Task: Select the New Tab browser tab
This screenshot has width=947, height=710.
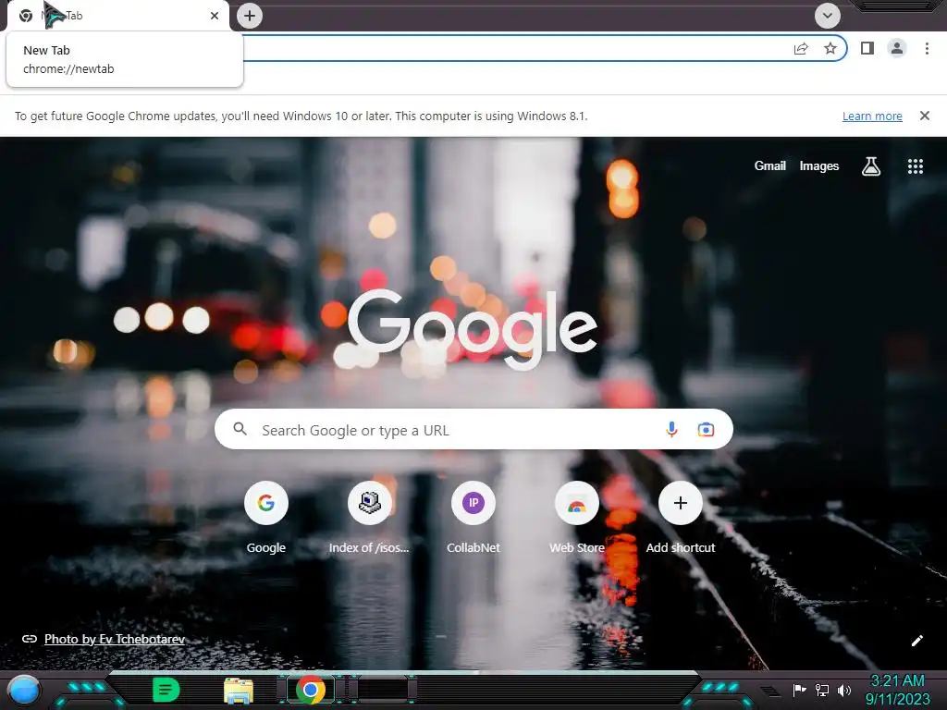Action: [118, 16]
